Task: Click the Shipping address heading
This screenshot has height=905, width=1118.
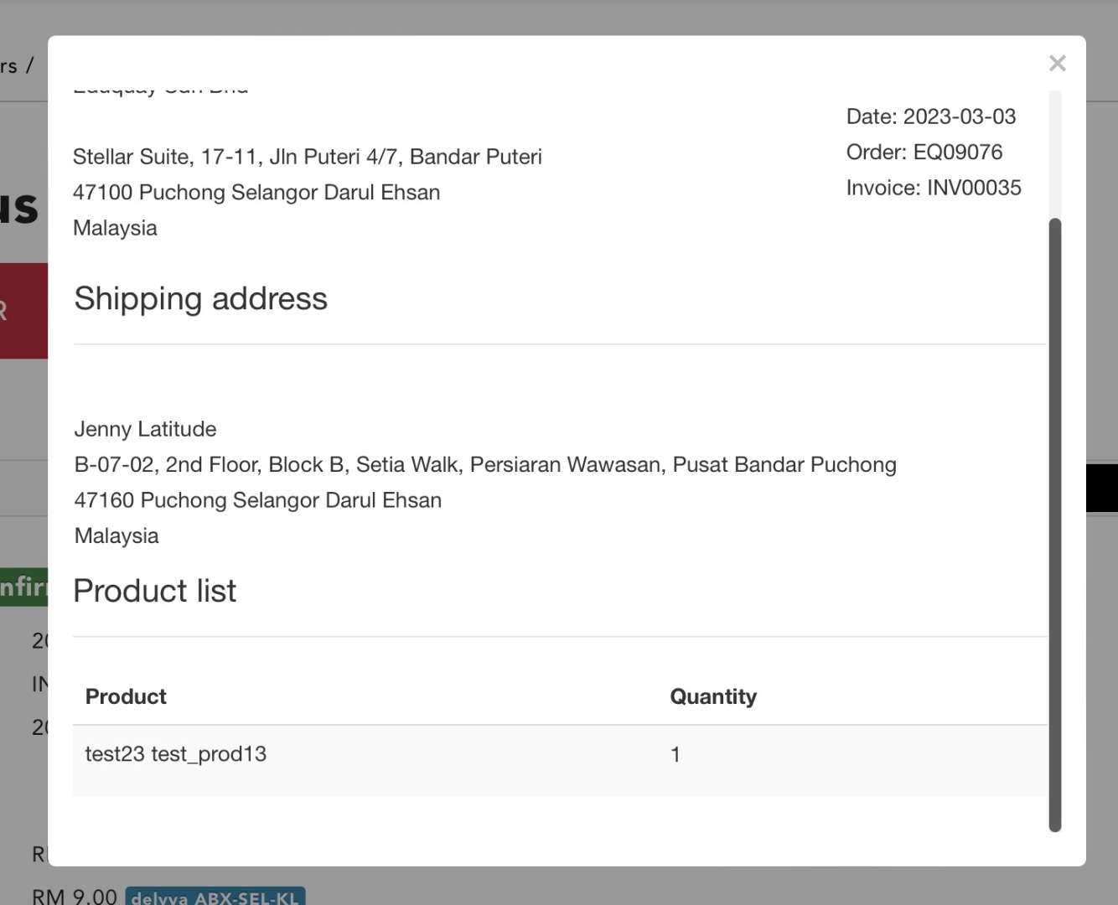Action: pos(200,299)
